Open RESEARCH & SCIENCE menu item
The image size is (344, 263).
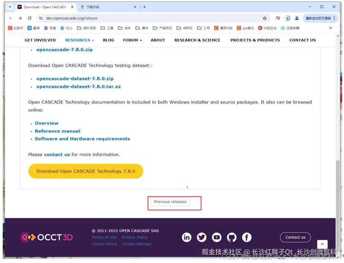(197, 40)
